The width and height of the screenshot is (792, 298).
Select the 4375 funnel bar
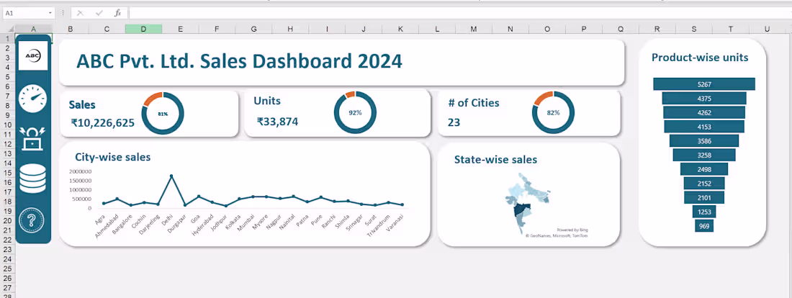pos(703,98)
